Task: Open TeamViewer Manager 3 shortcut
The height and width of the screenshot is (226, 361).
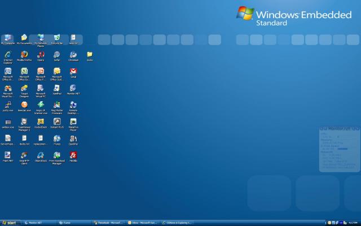Action: point(24,125)
